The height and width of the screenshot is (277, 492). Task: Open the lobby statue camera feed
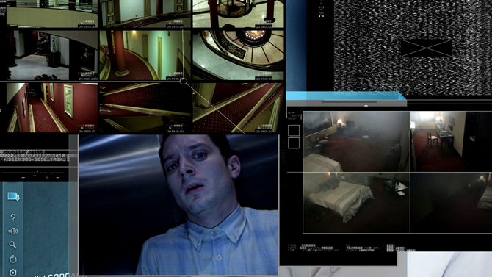pos(52,55)
